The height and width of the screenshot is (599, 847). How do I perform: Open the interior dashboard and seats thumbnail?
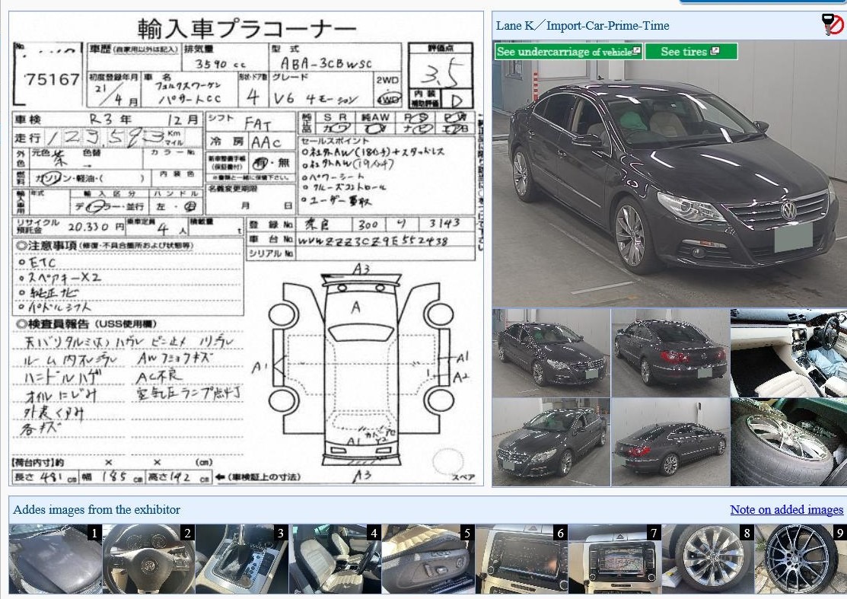tap(788, 352)
